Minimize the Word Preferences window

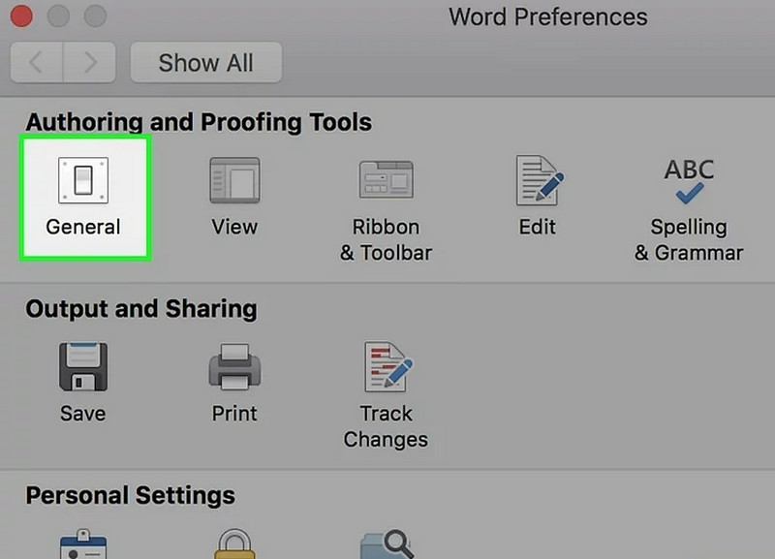pos(58,16)
